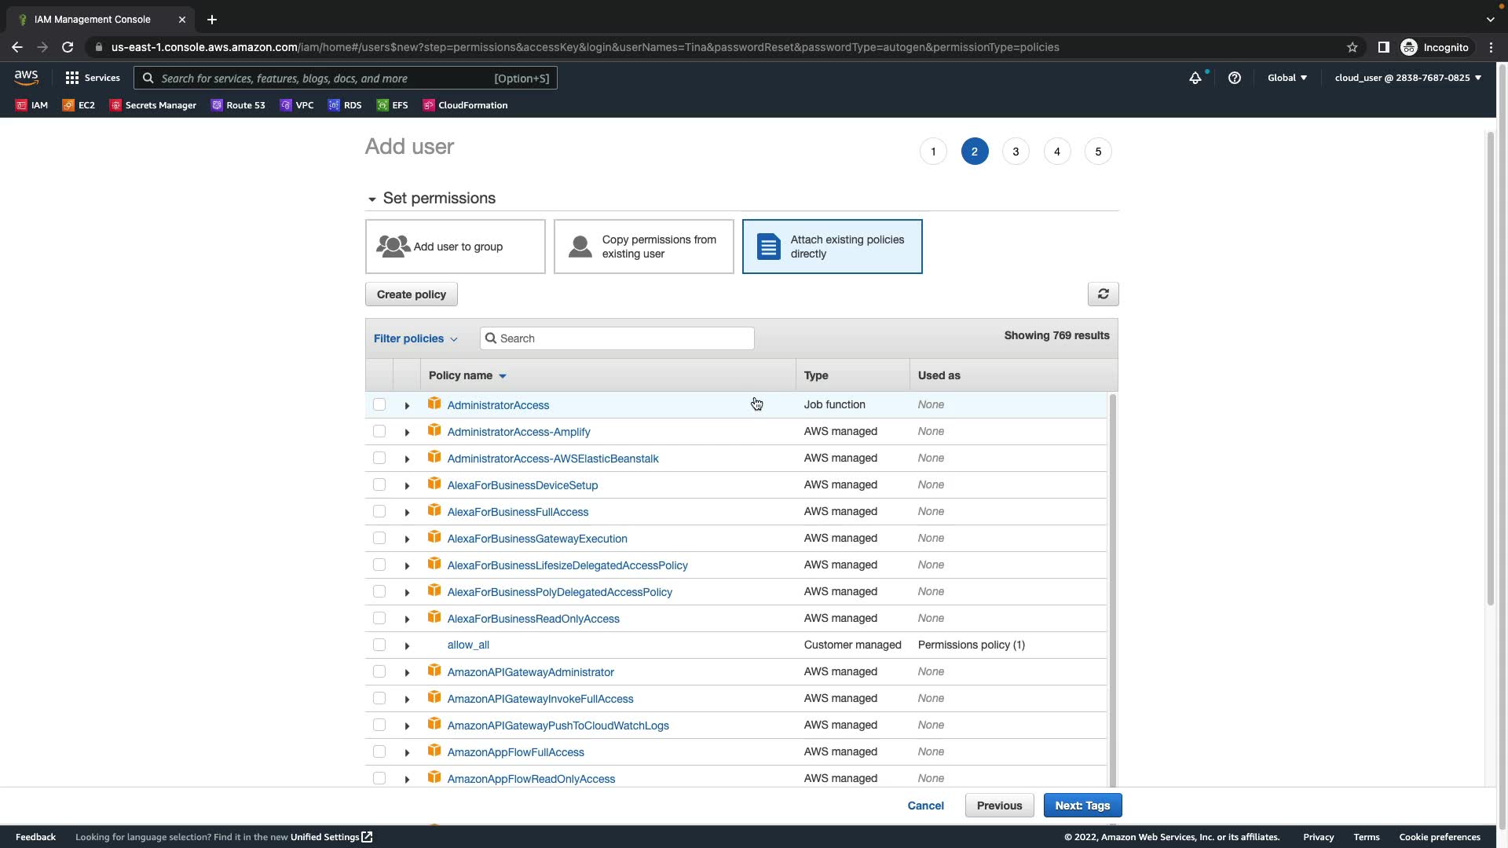Tick the AmazonAppFlowFullAccess checkbox

(x=379, y=751)
